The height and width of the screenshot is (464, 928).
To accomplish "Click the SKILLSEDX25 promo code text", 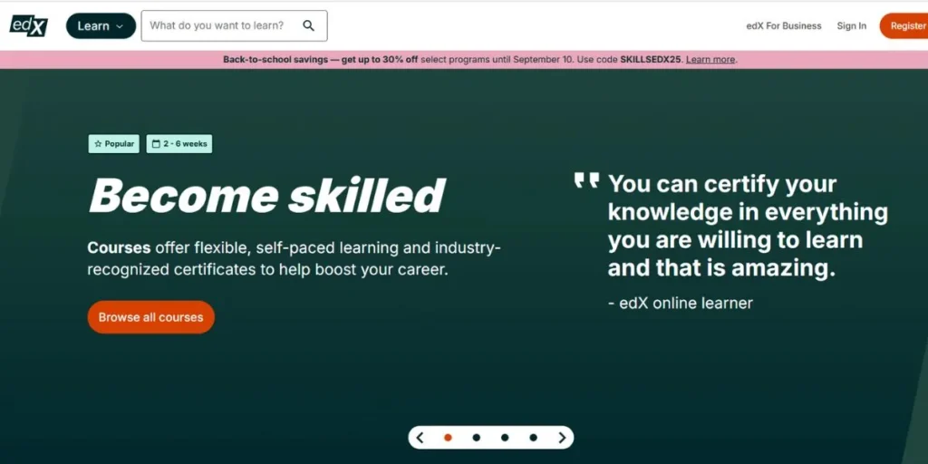I will [651, 59].
